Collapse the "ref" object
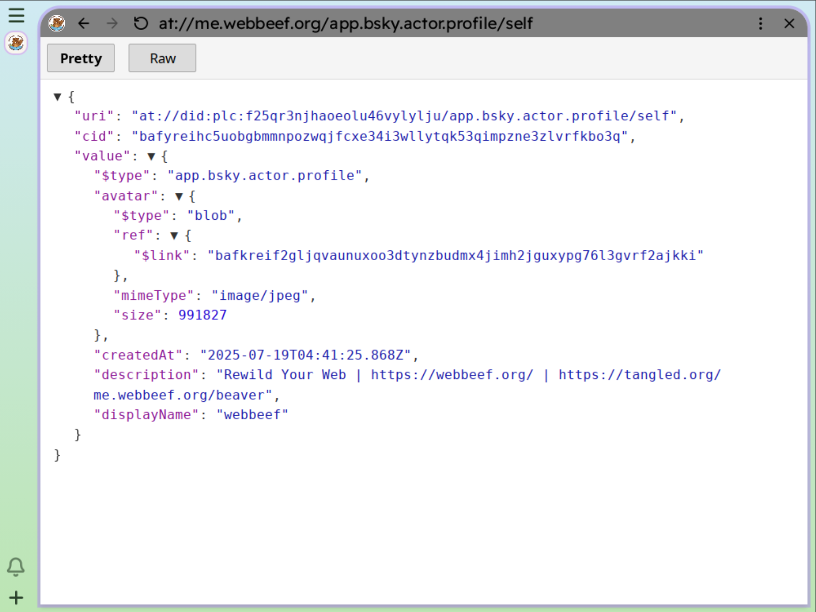Image resolution: width=816 pixels, height=612 pixels. coord(174,236)
